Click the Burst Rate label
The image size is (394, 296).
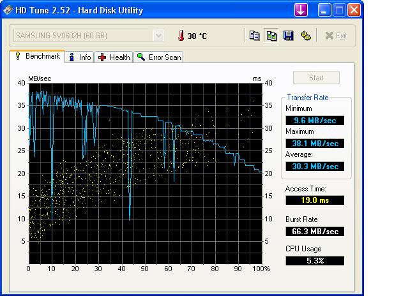tap(301, 219)
